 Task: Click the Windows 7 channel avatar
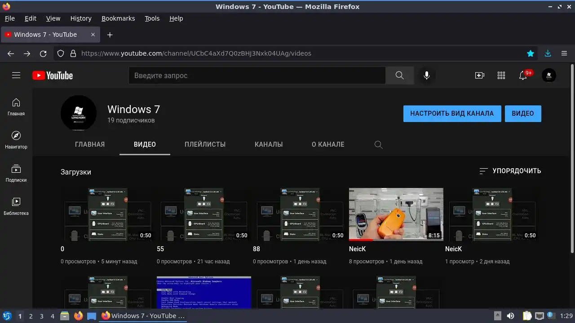click(x=79, y=113)
